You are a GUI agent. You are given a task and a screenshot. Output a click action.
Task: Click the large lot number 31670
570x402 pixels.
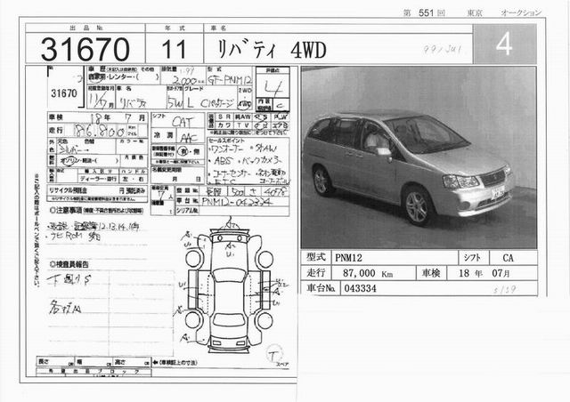point(85,50)
